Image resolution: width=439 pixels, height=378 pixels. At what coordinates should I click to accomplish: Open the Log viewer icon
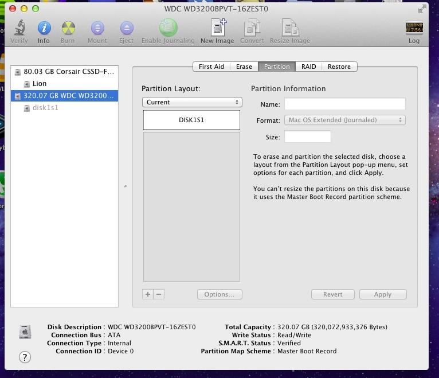coord(414,28)
